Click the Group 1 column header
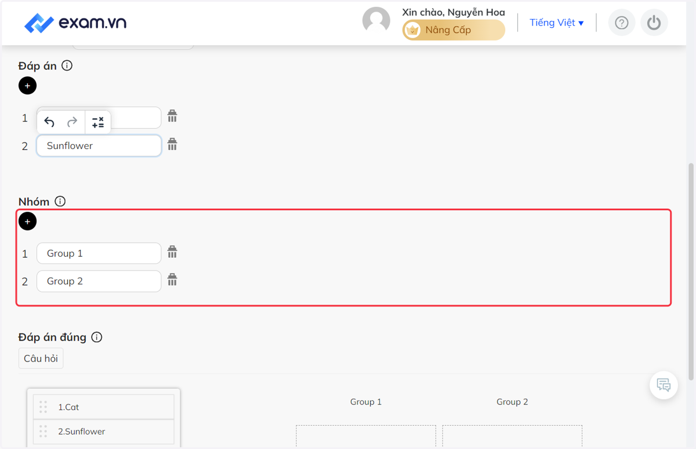 tap(366, 401)
